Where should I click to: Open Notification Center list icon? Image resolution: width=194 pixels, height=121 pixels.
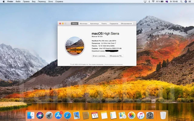[190, 2]
